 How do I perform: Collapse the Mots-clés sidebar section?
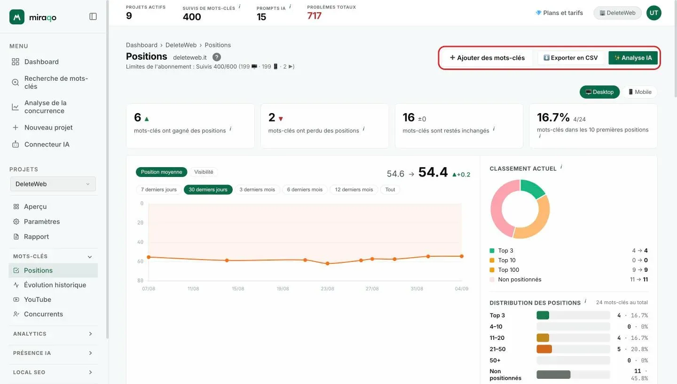90,257
